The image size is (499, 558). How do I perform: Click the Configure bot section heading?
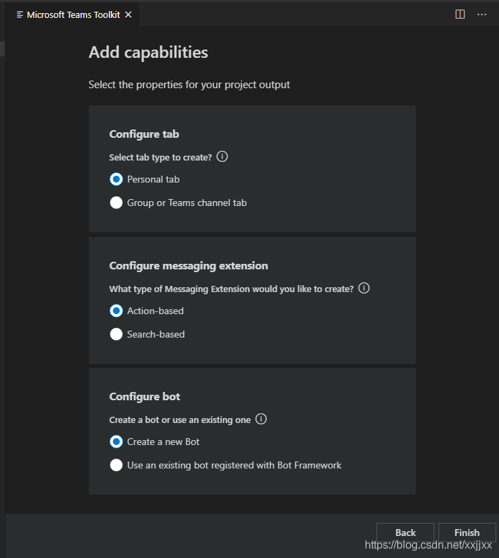tap(145, 397)
